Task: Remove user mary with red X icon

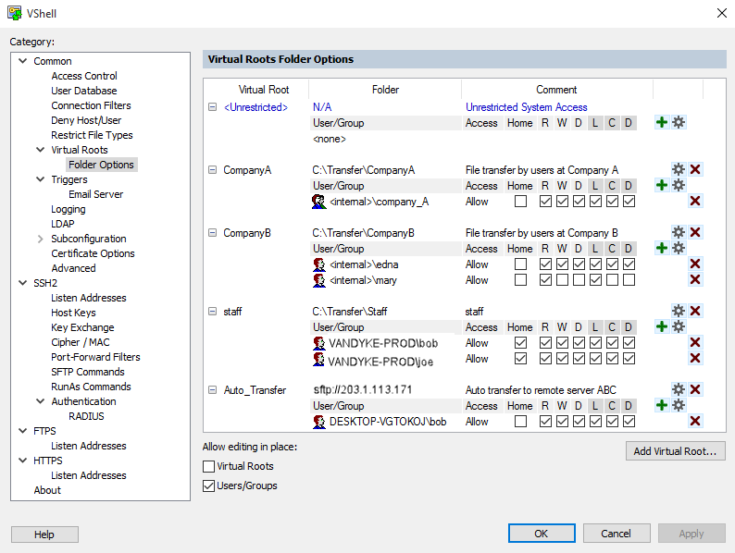Action: pos(695,279)
